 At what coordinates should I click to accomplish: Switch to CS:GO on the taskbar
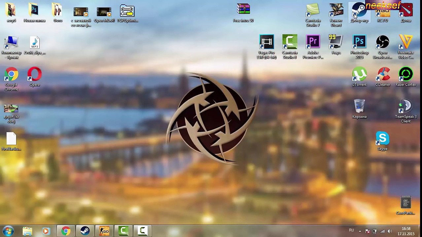tap(104, 231)
